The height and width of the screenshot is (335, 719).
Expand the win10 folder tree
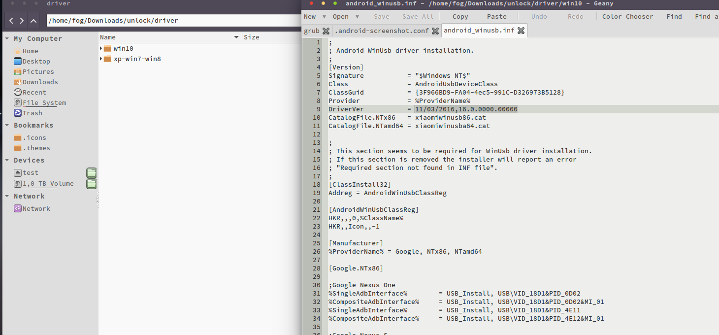coord(101,48)
